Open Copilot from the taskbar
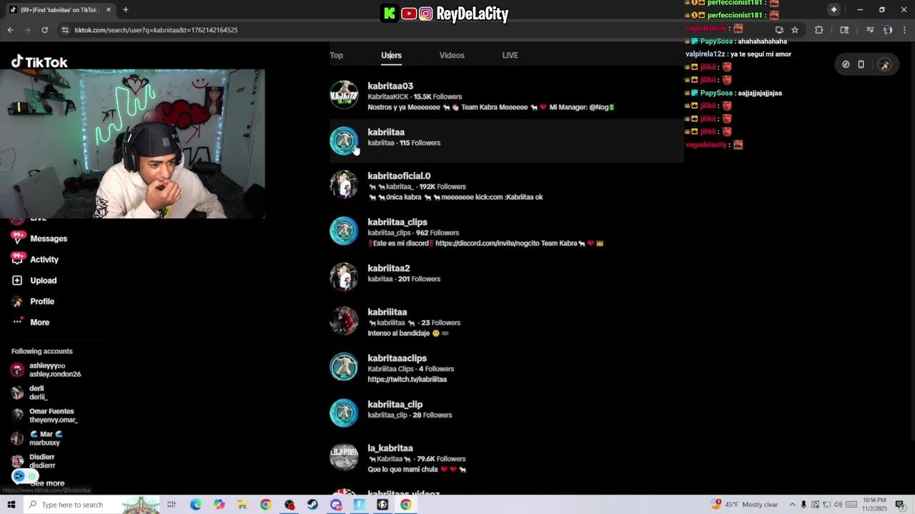 [x=219, y=505]
